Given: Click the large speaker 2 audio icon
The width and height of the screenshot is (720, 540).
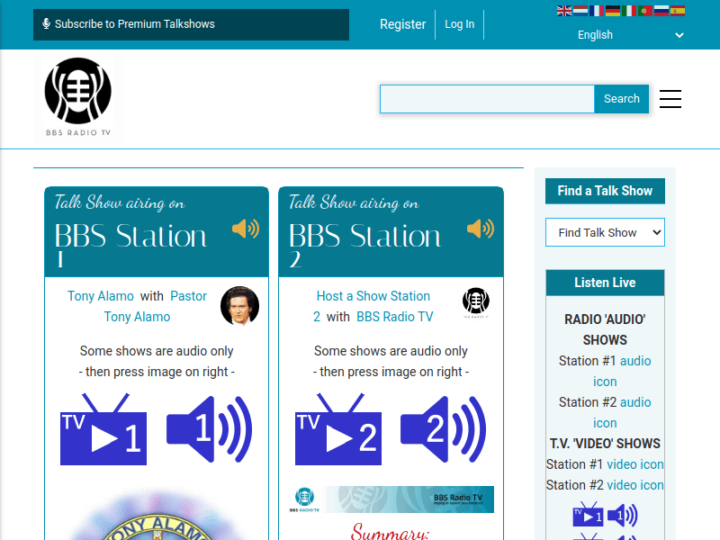Looking at the screenshot, I should coord(443,430).
